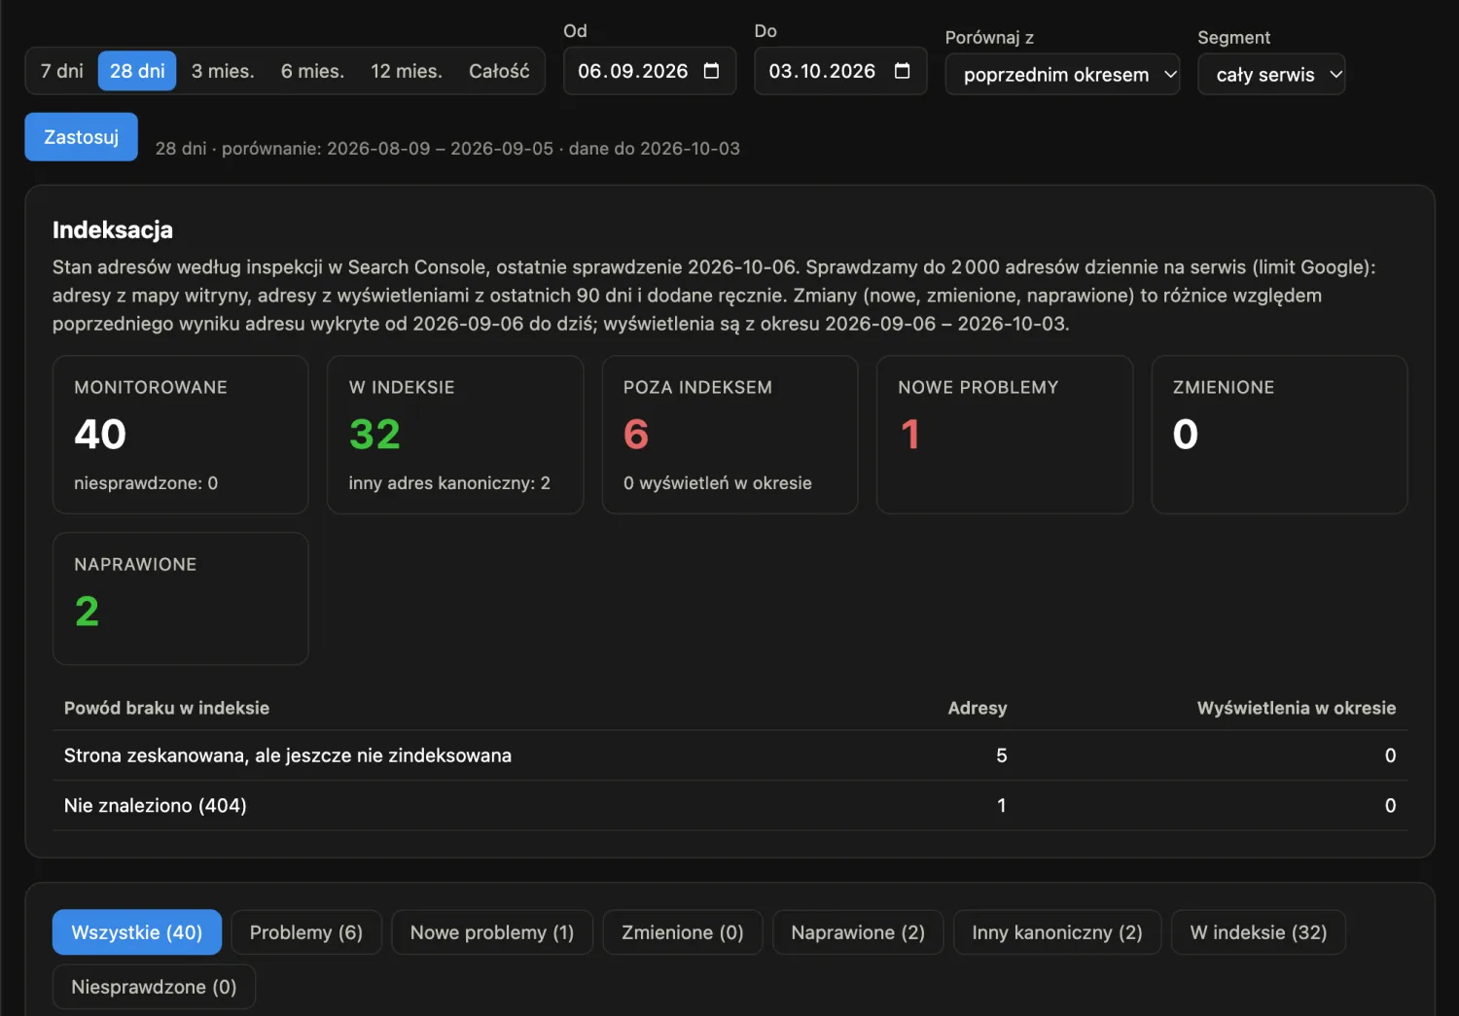
Task: Filter list by Naprawione (2)
Action: point(858,932)
